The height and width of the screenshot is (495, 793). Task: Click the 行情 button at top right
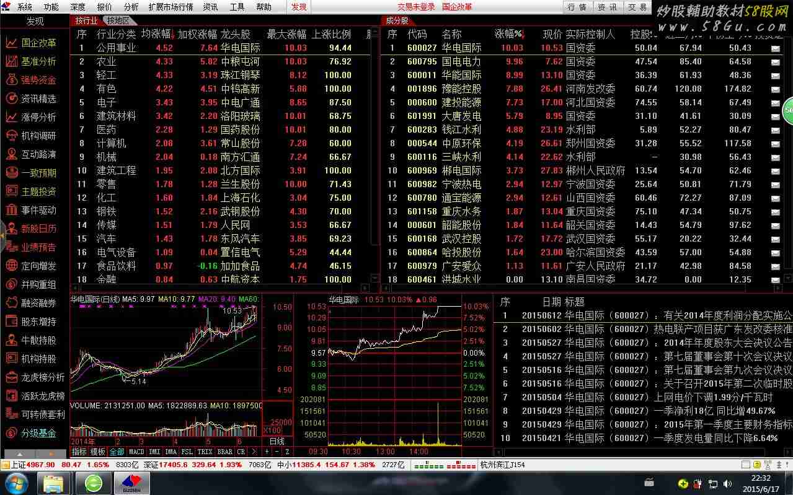(577, 7)
